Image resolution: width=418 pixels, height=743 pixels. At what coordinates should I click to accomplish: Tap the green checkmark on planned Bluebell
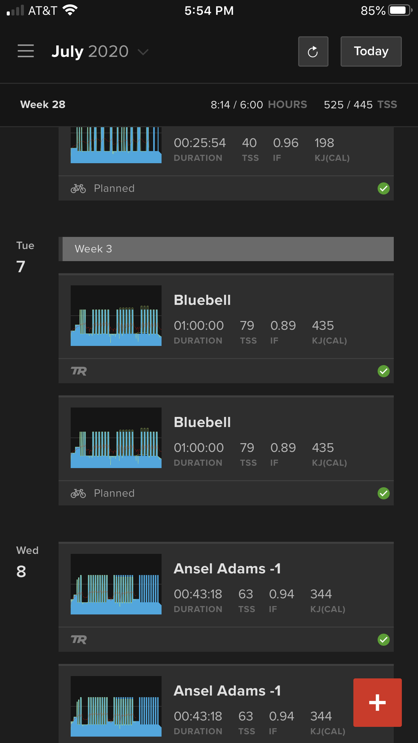pyautogui.click(x=384, y=493)
